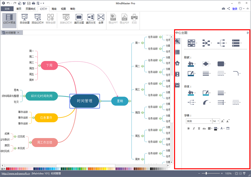Screen dimensions: 251x177
Task: Toggle 幻灯片预览 slide preview panel
Action: pos(9,19)
